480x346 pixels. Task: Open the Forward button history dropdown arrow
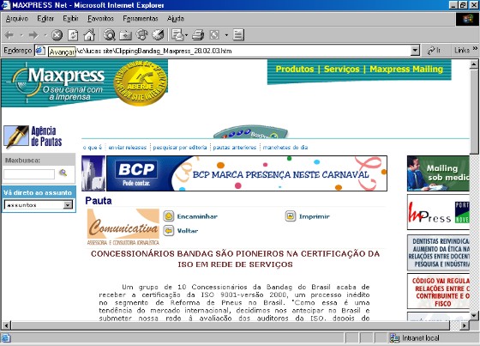45,35
